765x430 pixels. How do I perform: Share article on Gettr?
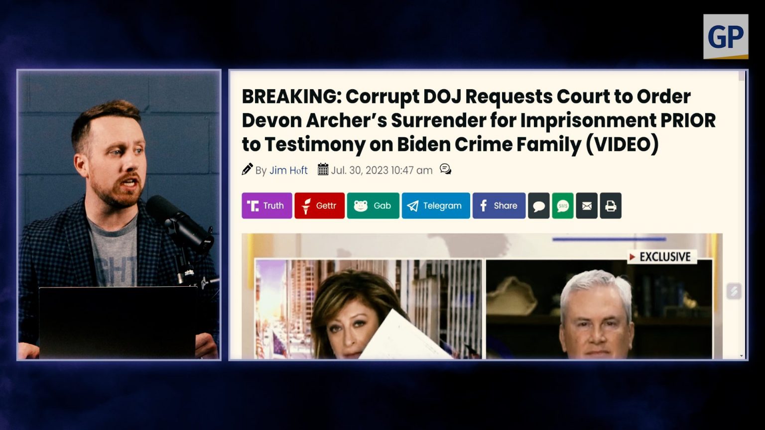tap(319, 206)
